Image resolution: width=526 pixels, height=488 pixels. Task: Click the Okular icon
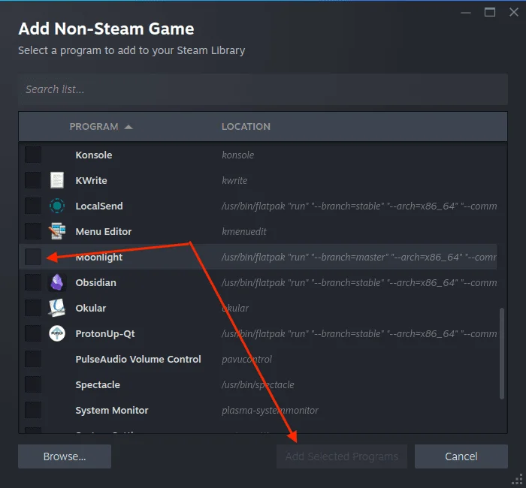[57, 308]
